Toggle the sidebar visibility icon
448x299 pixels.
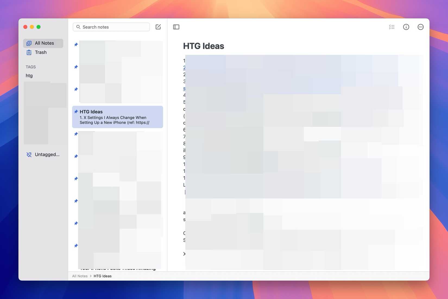pos(176,27)
